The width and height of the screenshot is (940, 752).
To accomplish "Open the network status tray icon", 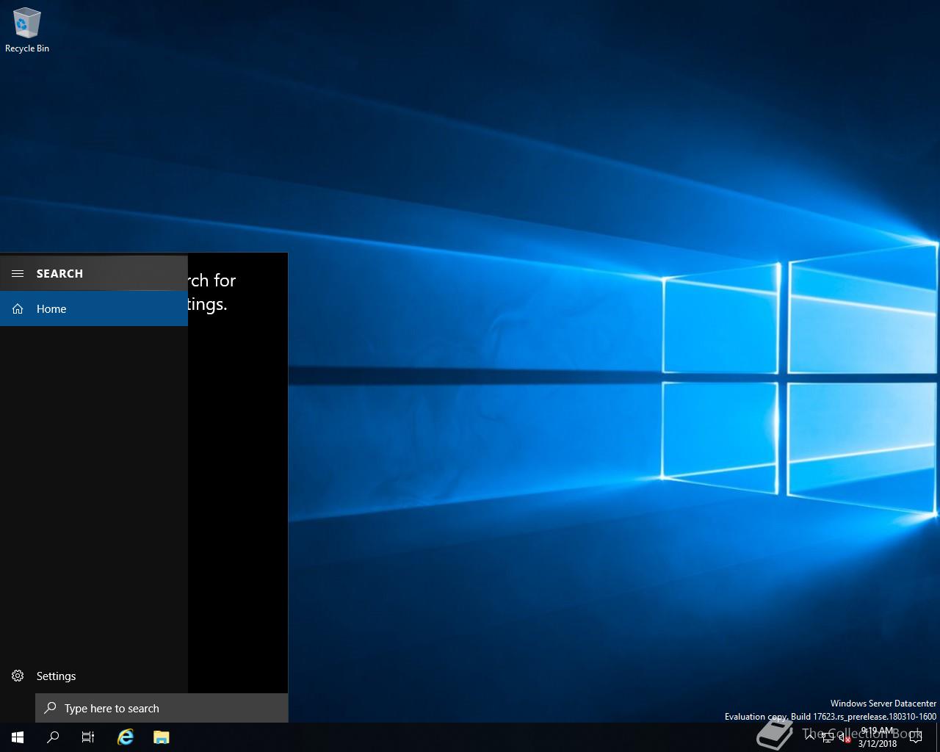I will [828, 737].
